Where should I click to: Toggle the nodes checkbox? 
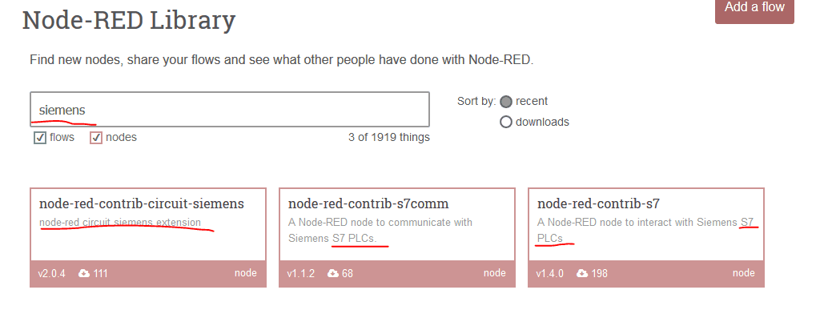(x=95, y=138)
